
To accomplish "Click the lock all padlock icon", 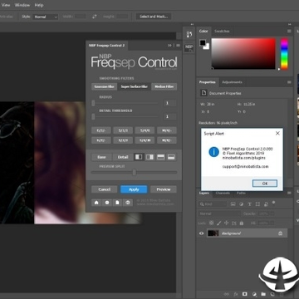I will click(242, 223).
